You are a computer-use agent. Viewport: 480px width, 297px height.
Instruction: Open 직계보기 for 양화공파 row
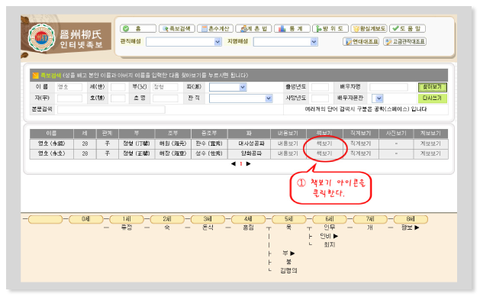coord(360,153)
